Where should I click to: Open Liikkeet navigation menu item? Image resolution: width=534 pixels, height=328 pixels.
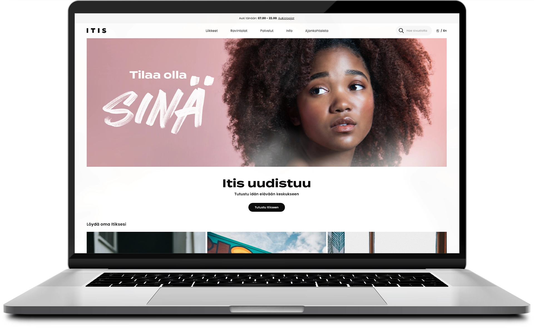[x=211, y=31]
